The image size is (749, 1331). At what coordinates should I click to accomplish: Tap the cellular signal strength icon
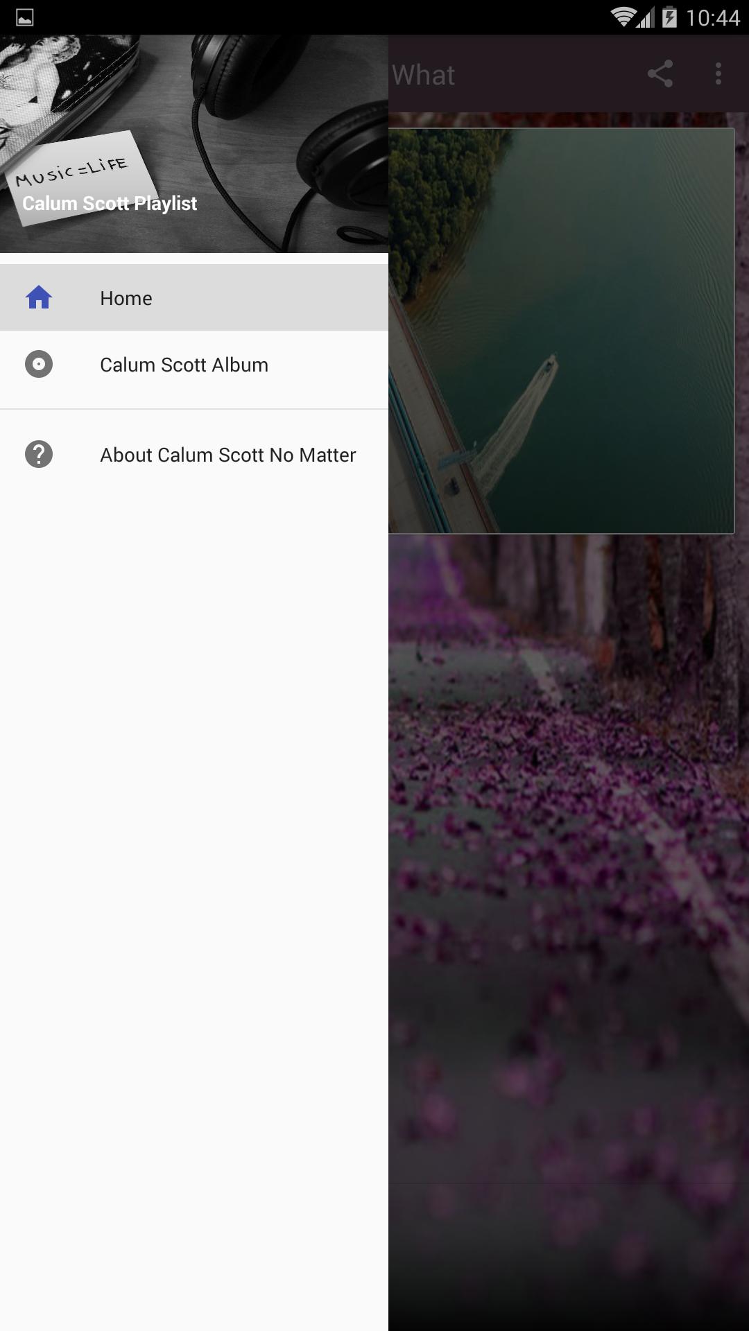pyautogui.click(x=646, y=17)
